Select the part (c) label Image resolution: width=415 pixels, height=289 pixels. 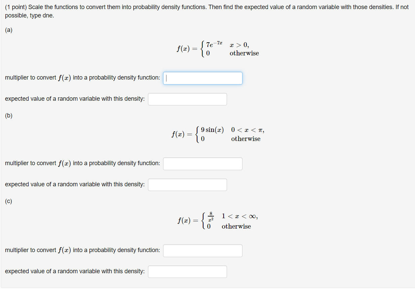[9, 201]
